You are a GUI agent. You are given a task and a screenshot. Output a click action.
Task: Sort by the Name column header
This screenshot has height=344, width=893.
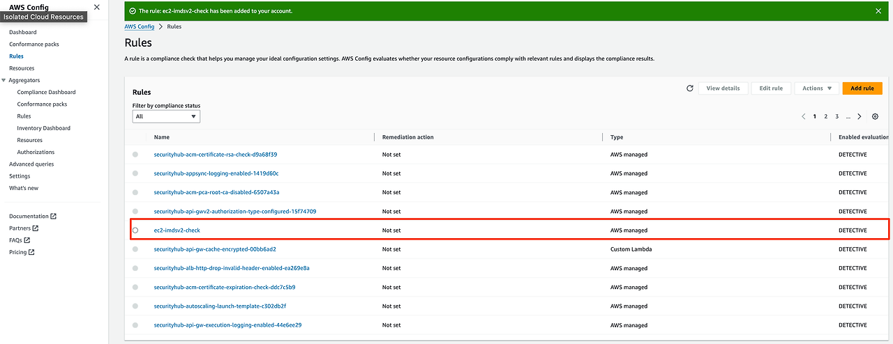coord(162,137)
